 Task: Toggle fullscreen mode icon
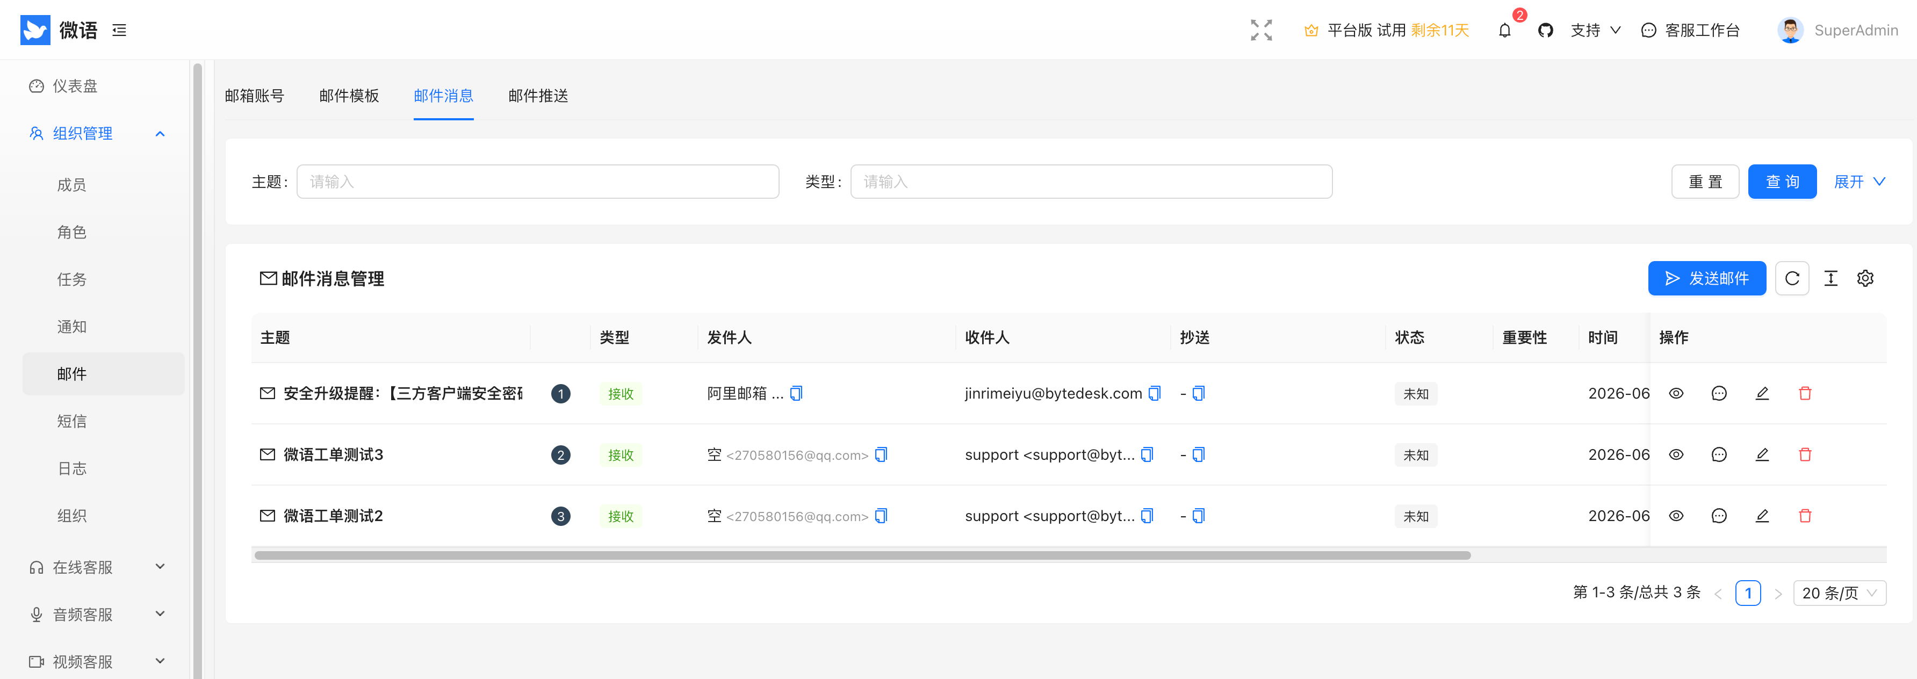(1260, 30)
